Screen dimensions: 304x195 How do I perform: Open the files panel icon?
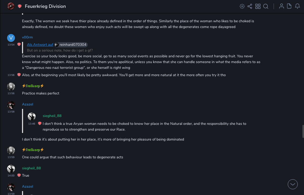[x=289, y=6]
